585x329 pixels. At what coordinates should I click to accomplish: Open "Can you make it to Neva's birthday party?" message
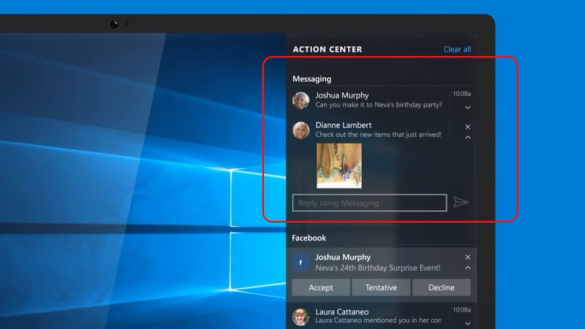pos(378,105)
